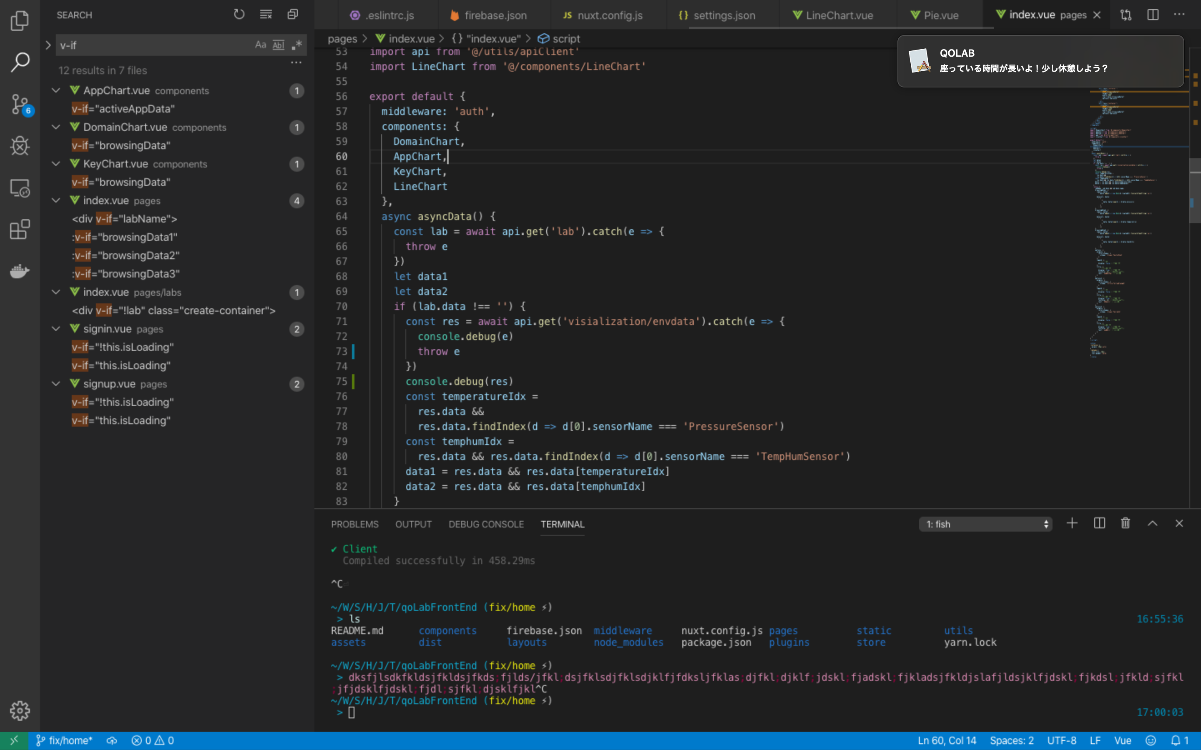Refresh the search results
The image size is (1201, 750).
point(239,15)
